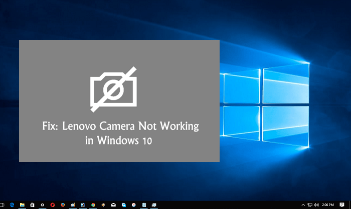Open the volume speaker tray icon
Screen dimensions: 351x209
click(316, 205)
